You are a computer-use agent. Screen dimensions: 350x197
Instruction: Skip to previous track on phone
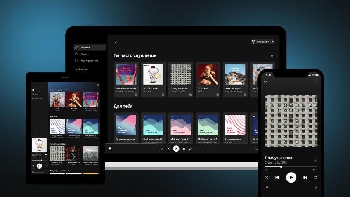tap(277, 178)
